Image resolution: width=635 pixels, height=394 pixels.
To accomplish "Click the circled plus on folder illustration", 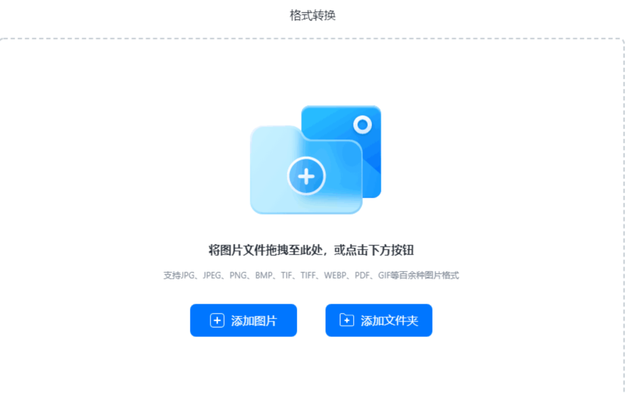I will pyautogui.click(x=306, y=176).
